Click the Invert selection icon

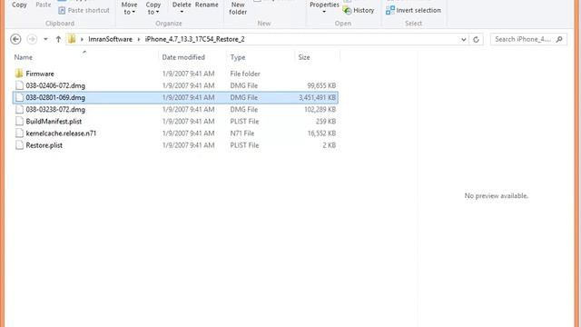[389, 10]
